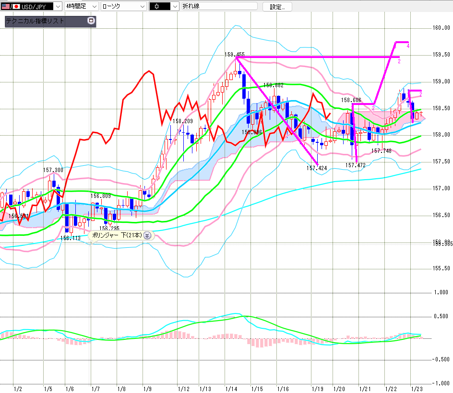Open the 4時間足 timeframe dropdown
453x393 pixels.
tap(94, 6)
